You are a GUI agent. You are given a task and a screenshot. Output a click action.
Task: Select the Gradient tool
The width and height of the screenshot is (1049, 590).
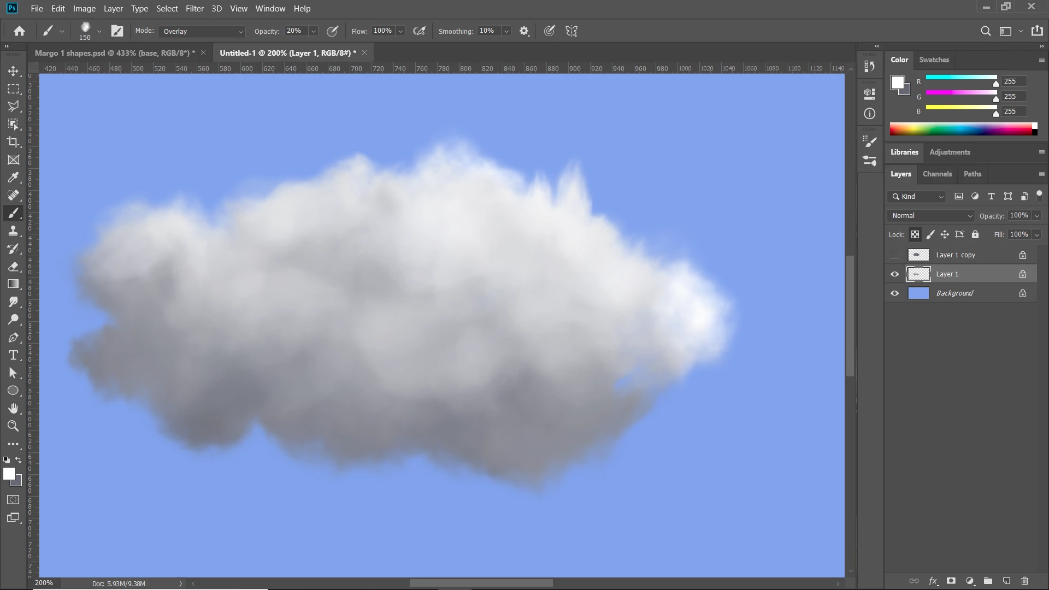click(x=13, y=284)
